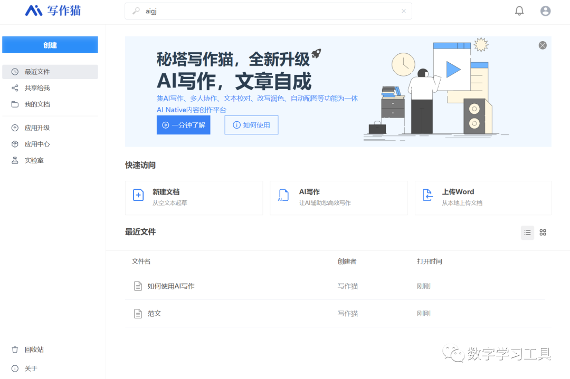Select the 上传Word upload card
This screenshot has height=379, width=570.
point(482,198)
